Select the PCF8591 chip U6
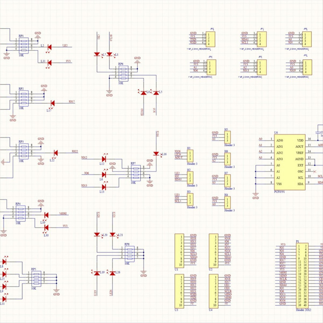 [290, 162]
